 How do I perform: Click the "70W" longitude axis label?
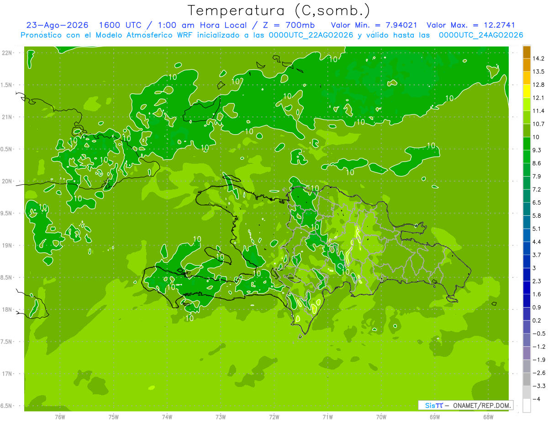tap(381, 417)
